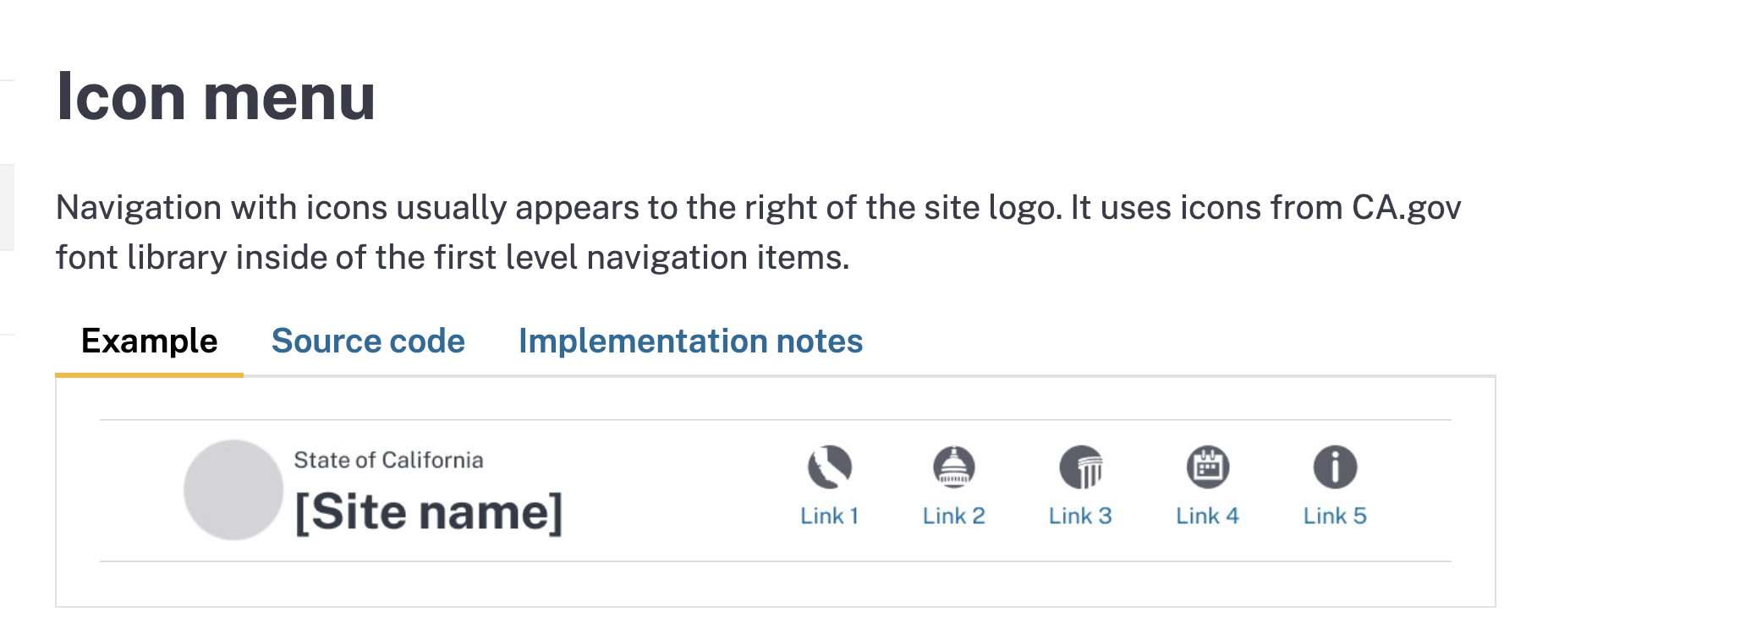Open the Link 3 navigation item

tap(1082, 516)
